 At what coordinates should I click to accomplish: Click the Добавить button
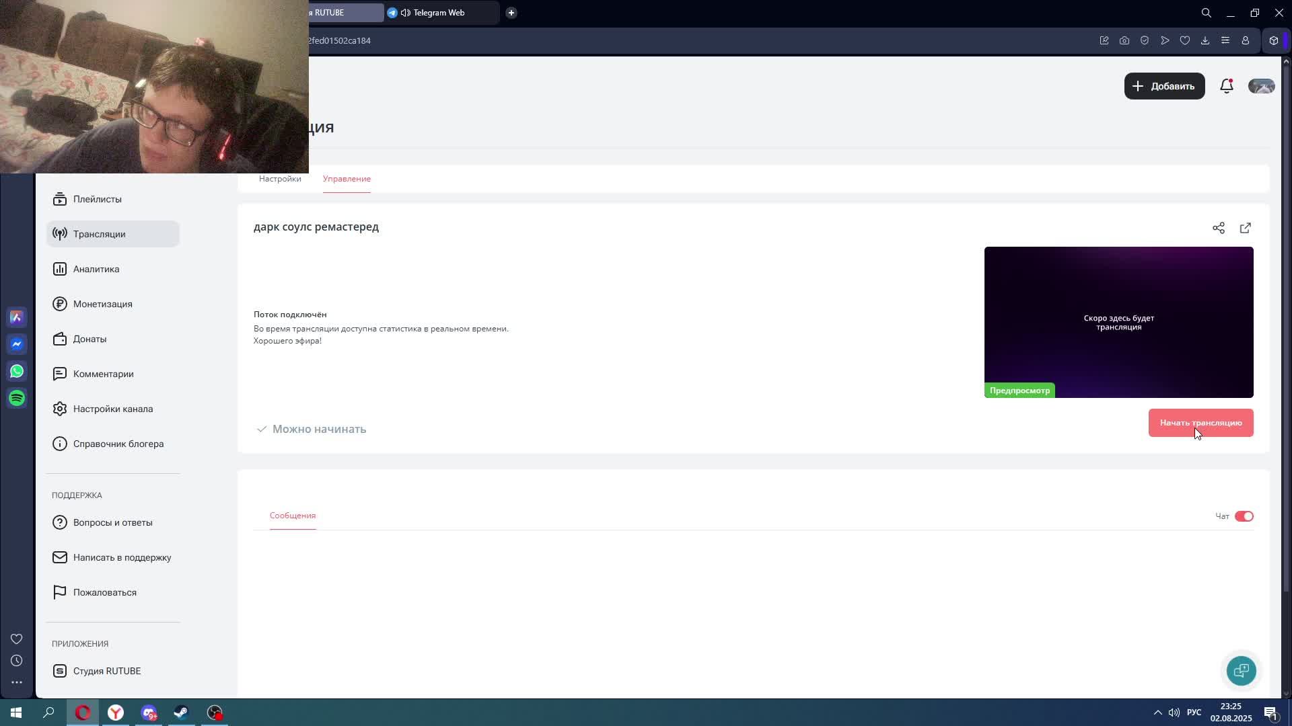(1164, 86)
